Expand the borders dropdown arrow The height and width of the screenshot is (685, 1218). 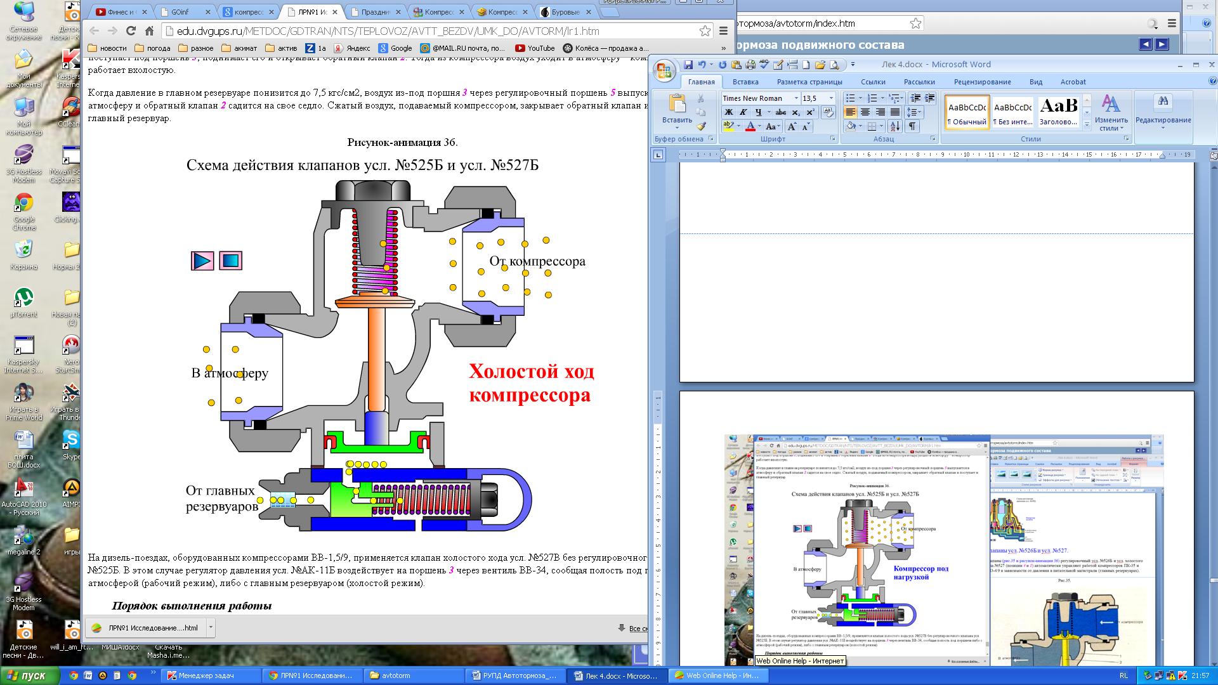(x=882, y=126)
